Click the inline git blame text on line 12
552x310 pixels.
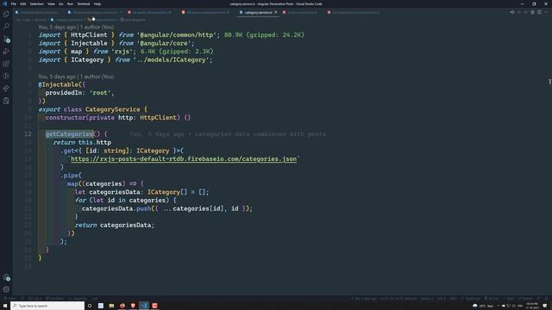click(x=228, y=134)
